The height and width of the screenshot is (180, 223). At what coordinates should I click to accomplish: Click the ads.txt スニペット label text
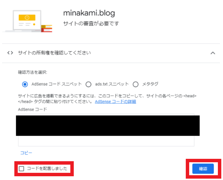[x=112, y=84]
